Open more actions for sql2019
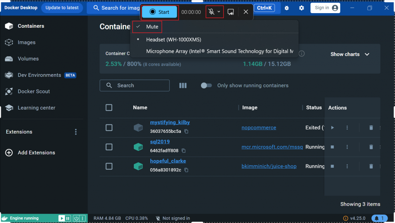 (x=347, y=147)
